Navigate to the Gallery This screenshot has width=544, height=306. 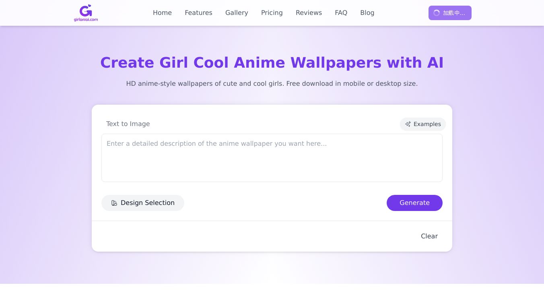coord(237,13)
